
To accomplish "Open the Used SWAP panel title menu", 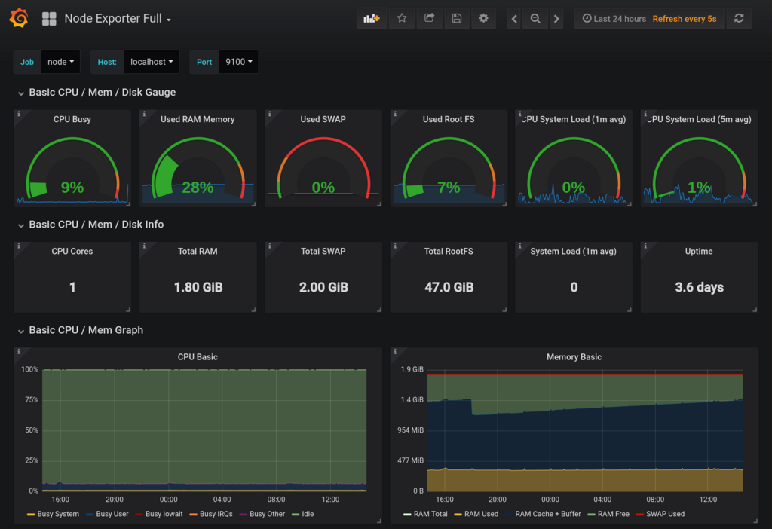I will (323, 119).
